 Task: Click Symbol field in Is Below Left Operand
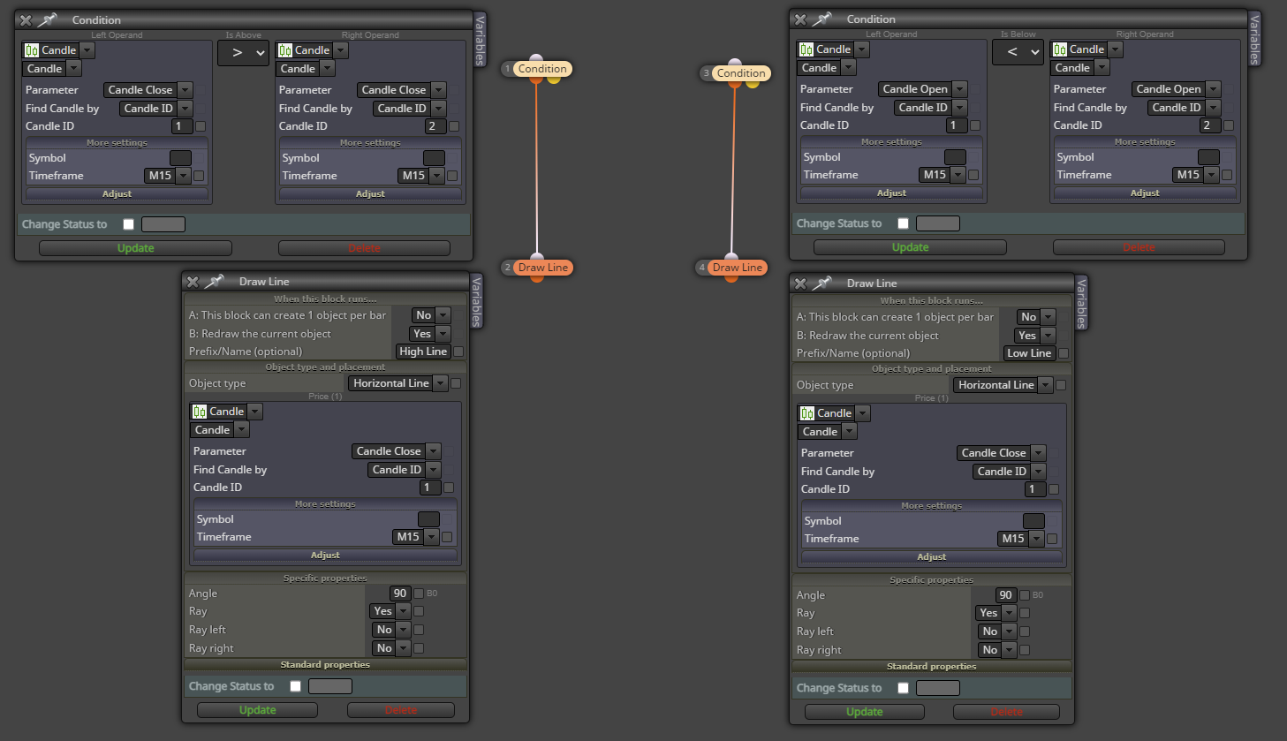955,157
